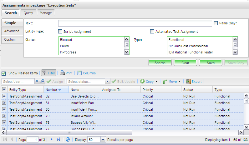
Task: Go to next page arrow
Action: (x=52, y=140)
